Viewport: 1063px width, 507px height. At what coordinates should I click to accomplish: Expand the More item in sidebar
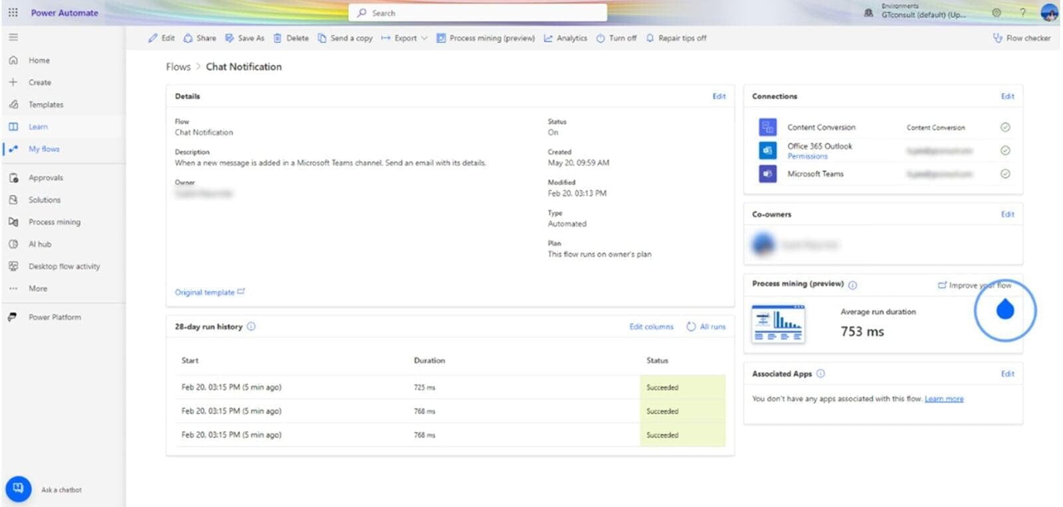38,288
